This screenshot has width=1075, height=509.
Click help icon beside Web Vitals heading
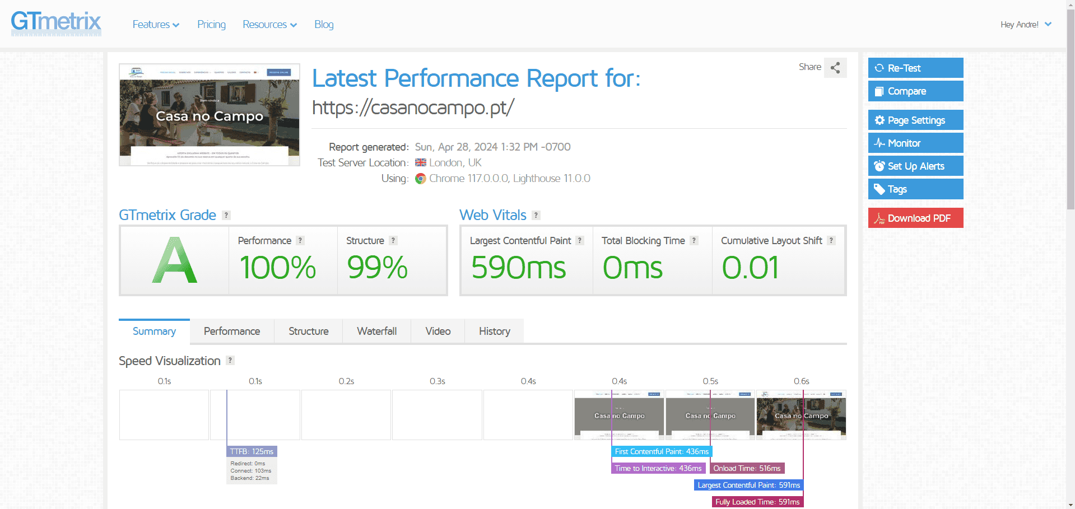click(536, 216)
